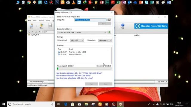
Task: Click Image file path field
Action: [90, 20]
